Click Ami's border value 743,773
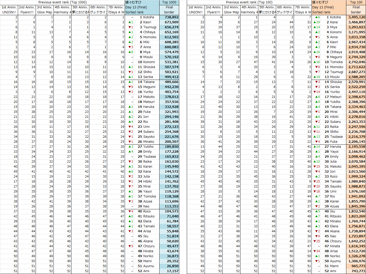Viewport: 366px width, 274px height. [x=356, y=271]
